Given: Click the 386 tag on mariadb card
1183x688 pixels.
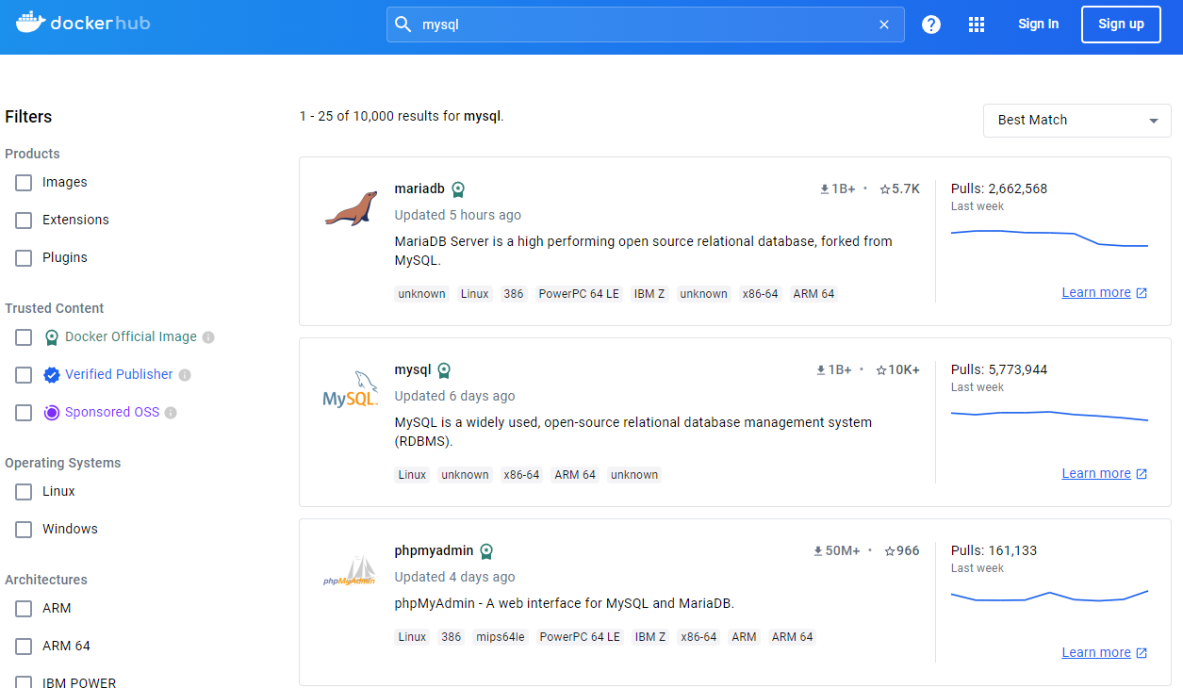Looking at the screenshot, I should tap(514, 294).
